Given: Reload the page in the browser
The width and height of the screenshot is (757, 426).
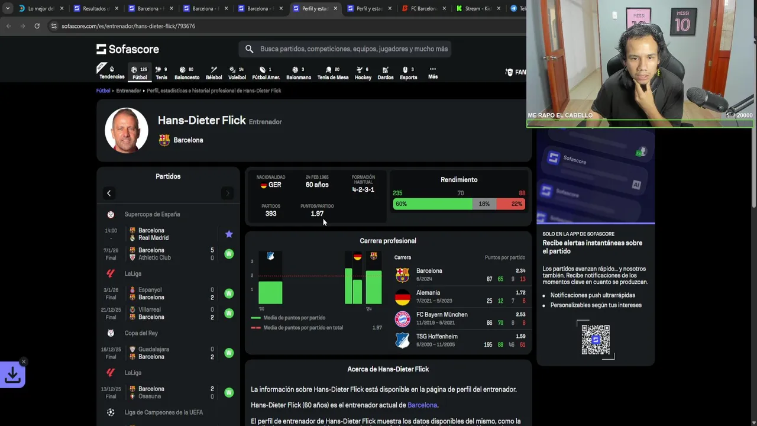Looking at the screenshot, I should (37, 26).
